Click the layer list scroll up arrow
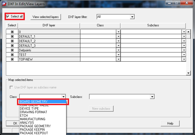Screen dimensions: 195x135 [188, 32]
